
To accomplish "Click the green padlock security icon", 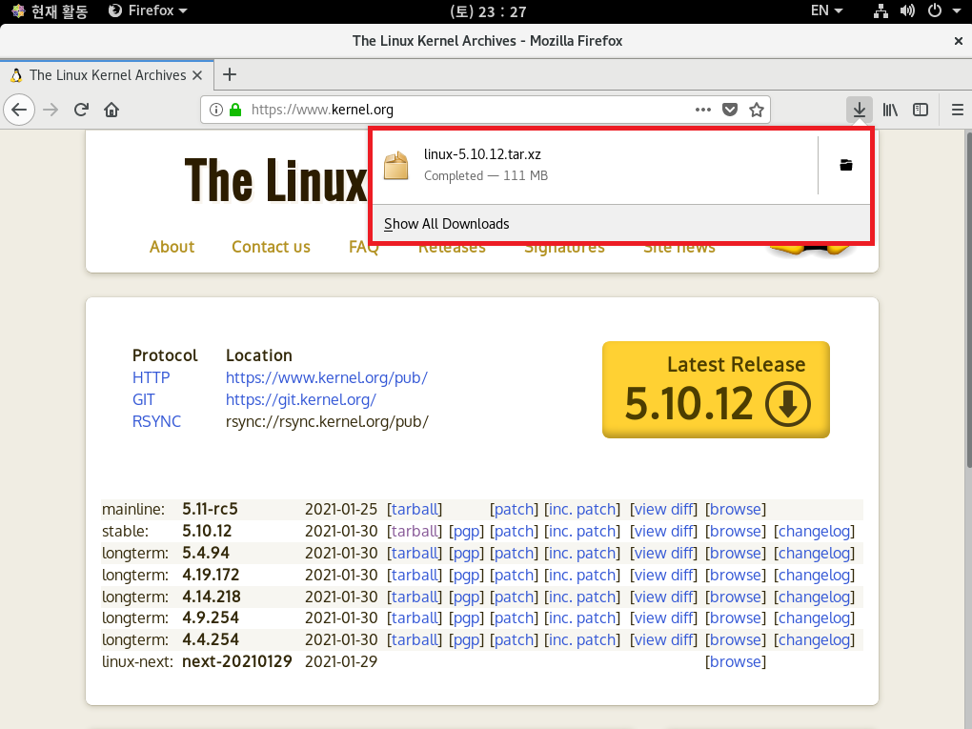I will click(x=235, y=110).
